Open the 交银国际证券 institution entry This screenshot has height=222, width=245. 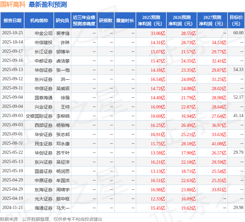[39, 116]
